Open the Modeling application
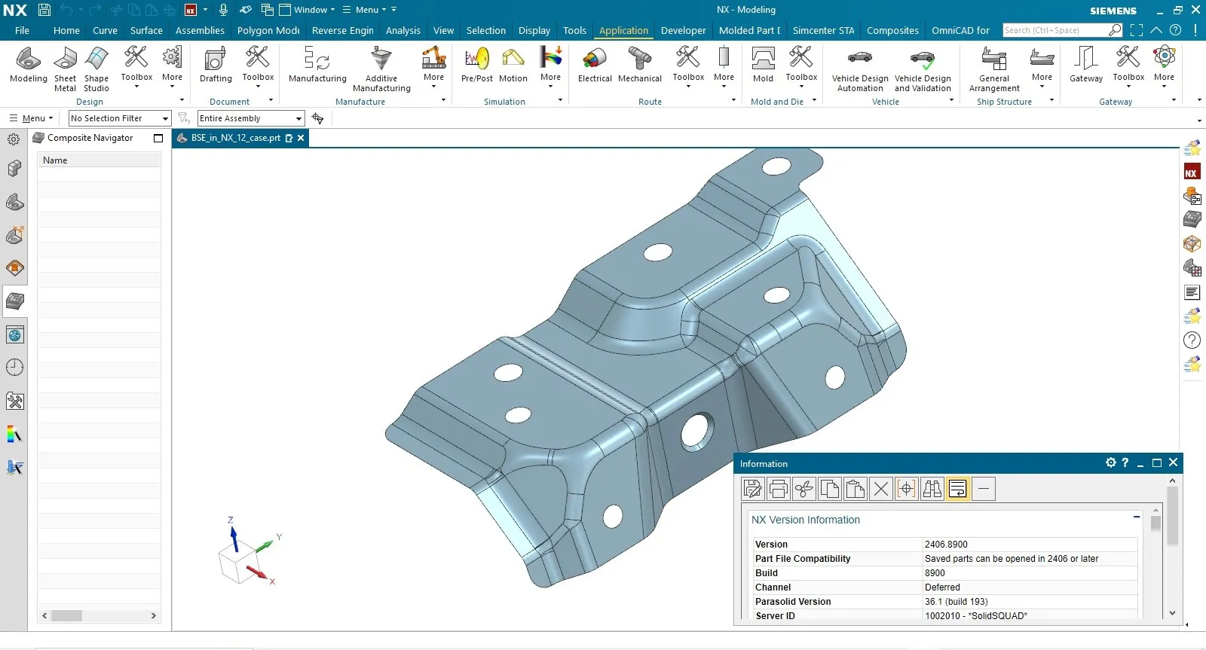 29,65
